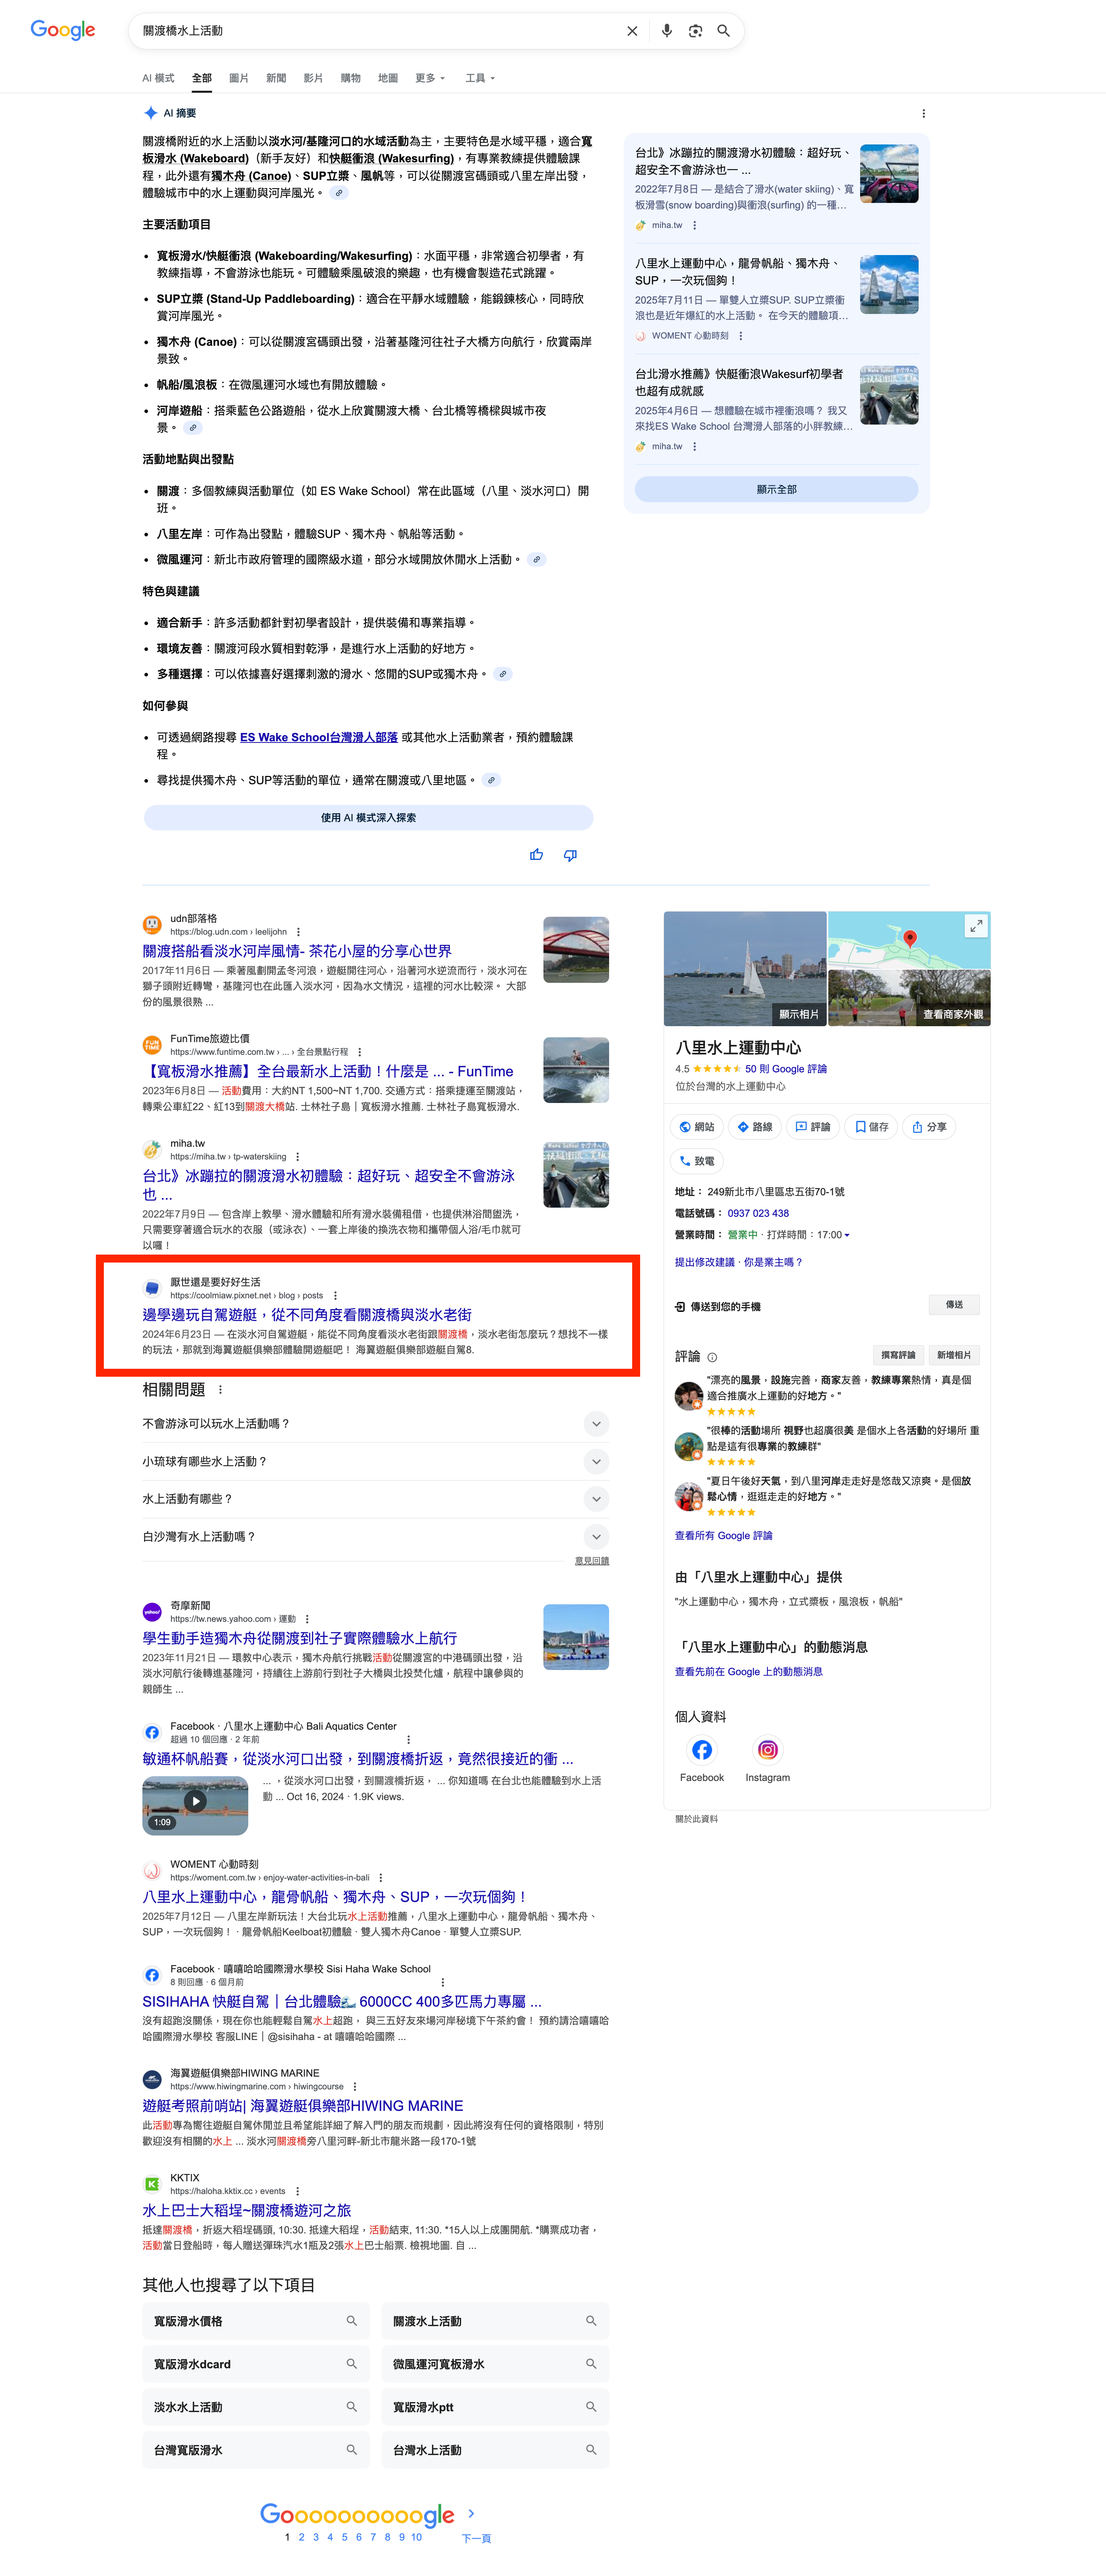
Task: Click 顯示全部 button in sources panel
Action: 776,489
